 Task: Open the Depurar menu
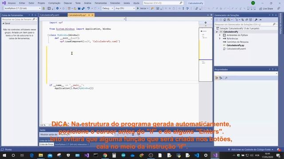tap(68, 3)
